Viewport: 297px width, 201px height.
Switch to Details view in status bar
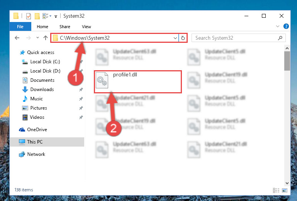[x=276, y=191]
